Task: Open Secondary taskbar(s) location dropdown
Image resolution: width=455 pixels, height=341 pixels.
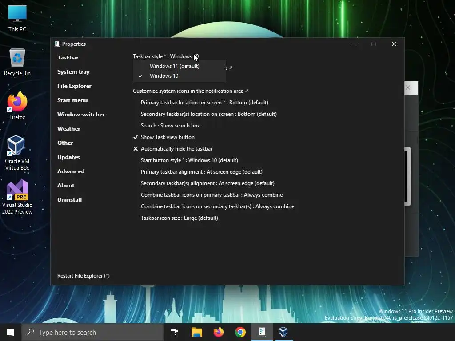Action: point(209,114)
